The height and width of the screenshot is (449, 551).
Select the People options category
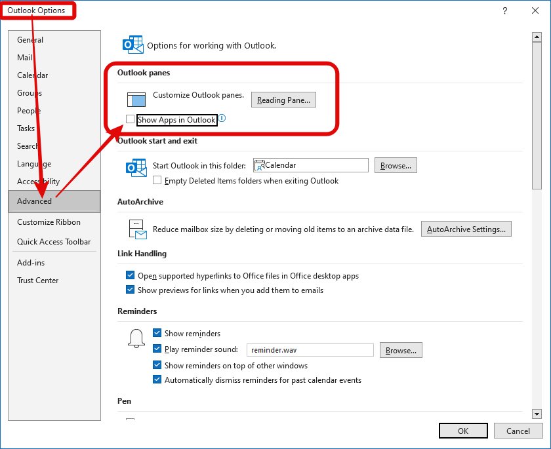[54, 111]
